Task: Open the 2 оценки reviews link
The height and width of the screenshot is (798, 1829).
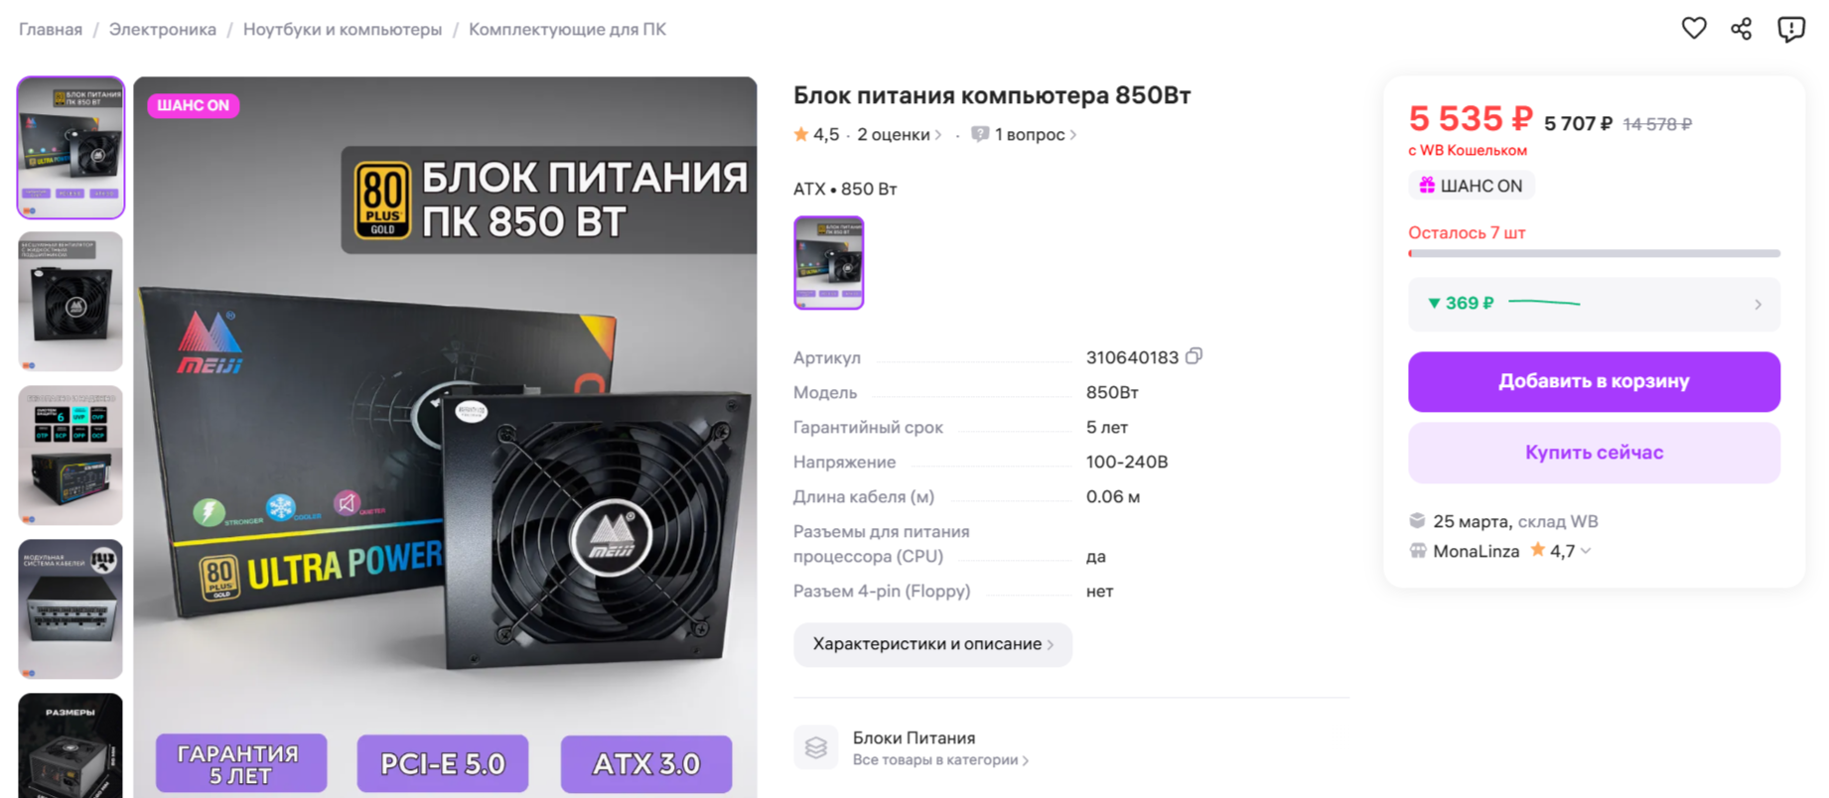Action: tap(899, 134)
